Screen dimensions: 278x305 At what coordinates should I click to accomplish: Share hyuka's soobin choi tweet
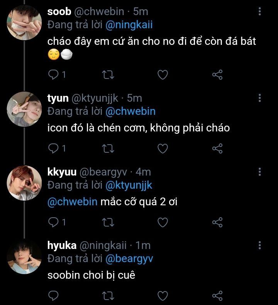point(218,296)
